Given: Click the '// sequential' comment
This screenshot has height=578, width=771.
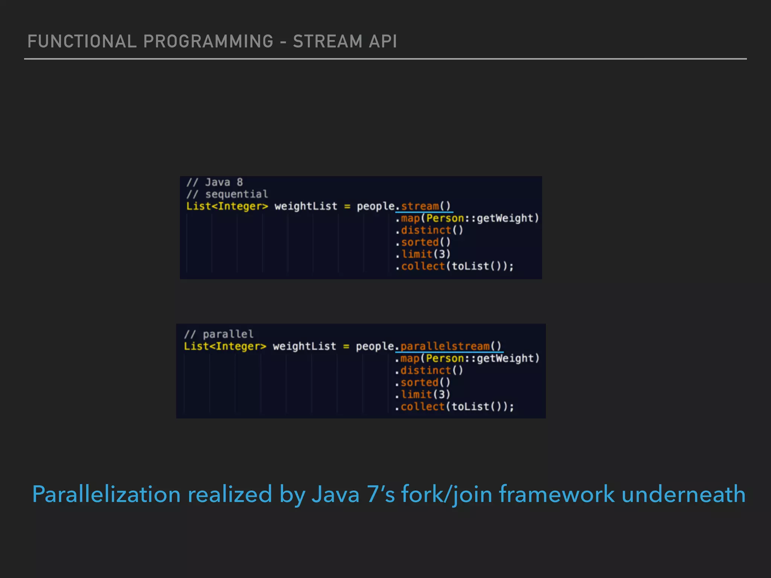Looking at the screenshot, I should click(x=227, y=194).
